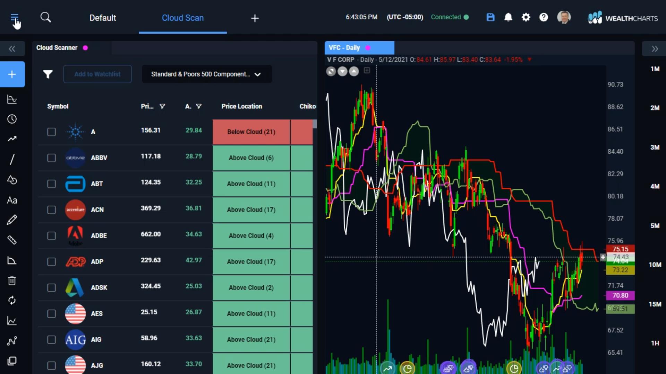Select the pencil drawing tool
The width and height of the screenshot is (666, 374).
tap(12, 220)
